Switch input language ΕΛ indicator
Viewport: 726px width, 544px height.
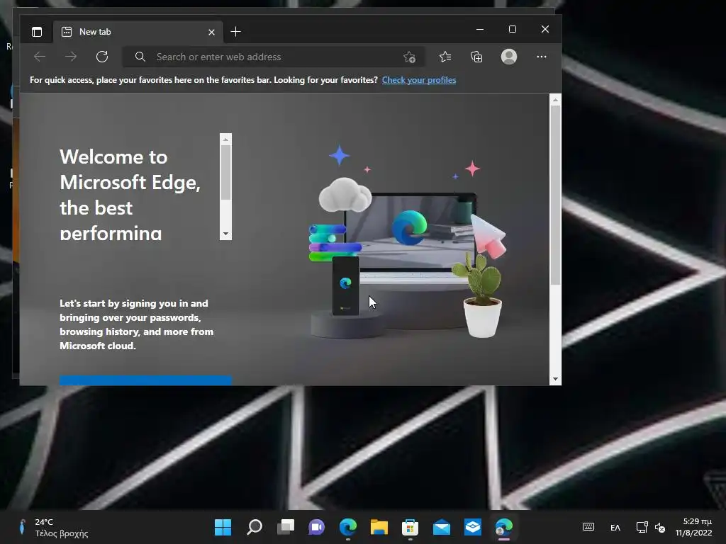click(x=615, y=527)
